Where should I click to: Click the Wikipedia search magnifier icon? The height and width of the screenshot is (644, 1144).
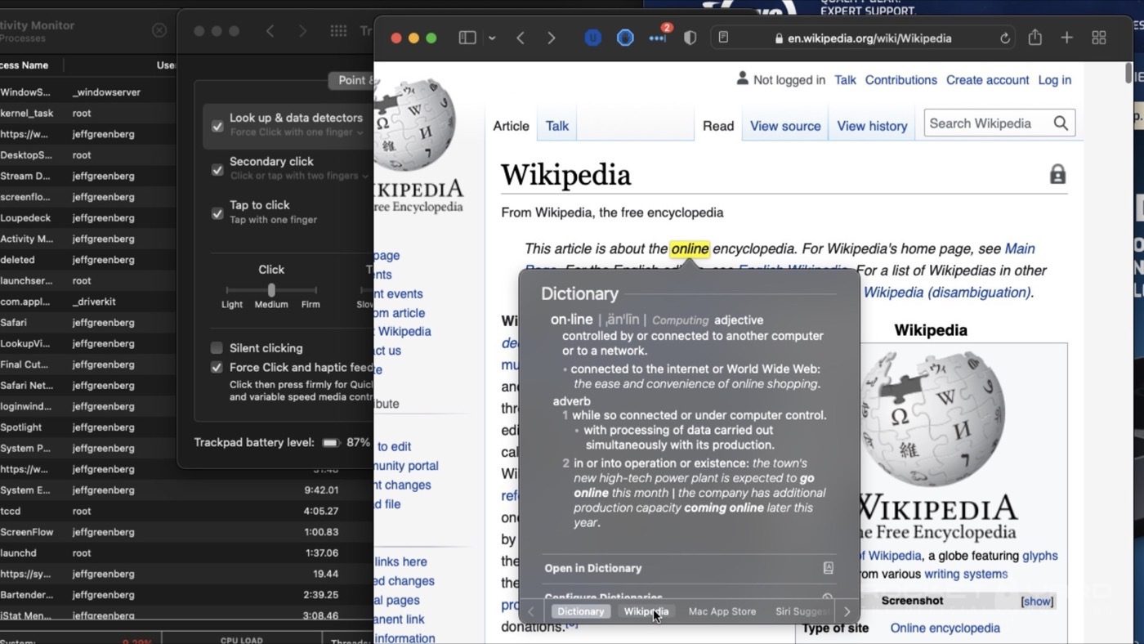tap(1061, 123)
